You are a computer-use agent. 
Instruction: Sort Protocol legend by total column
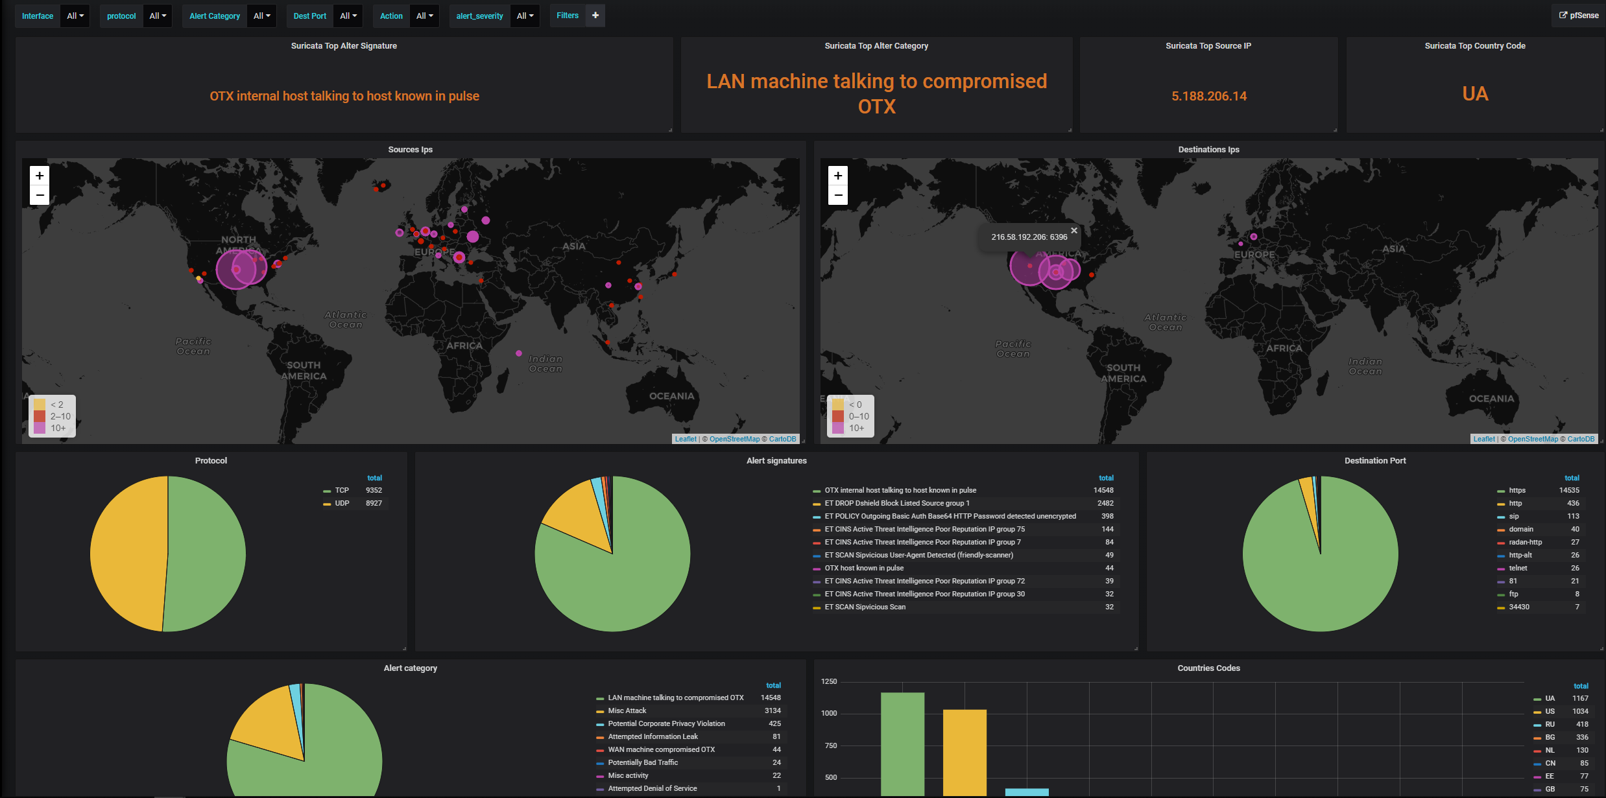coord(374,478)
